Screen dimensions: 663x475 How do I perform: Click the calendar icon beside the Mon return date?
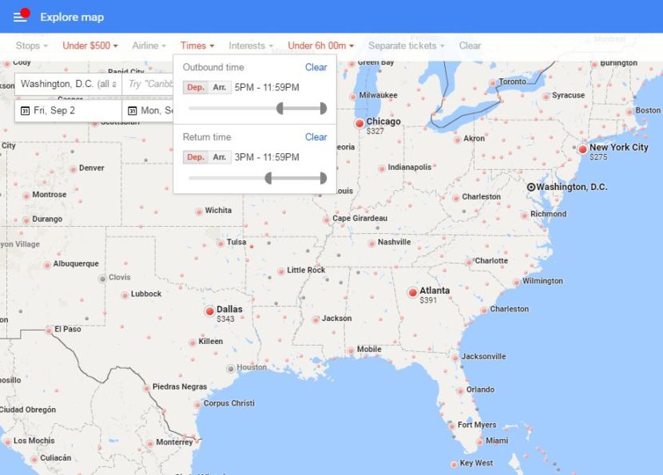133,111
